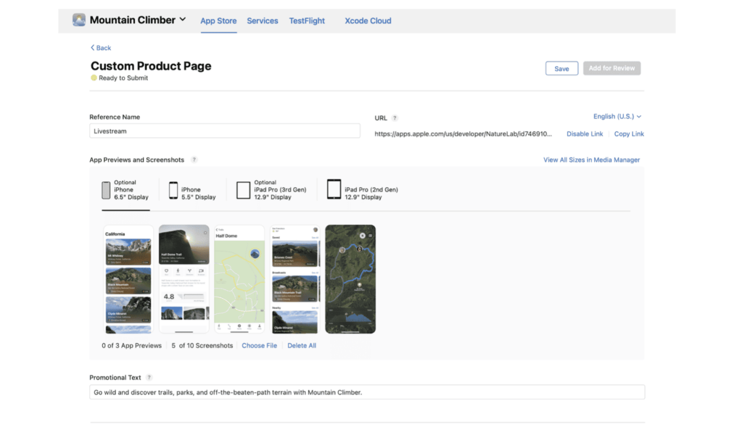Select the Half Dome screenshot thumbnail
Image resolution: width=732 pixels, height=438 pixels.
coord(239,279)
